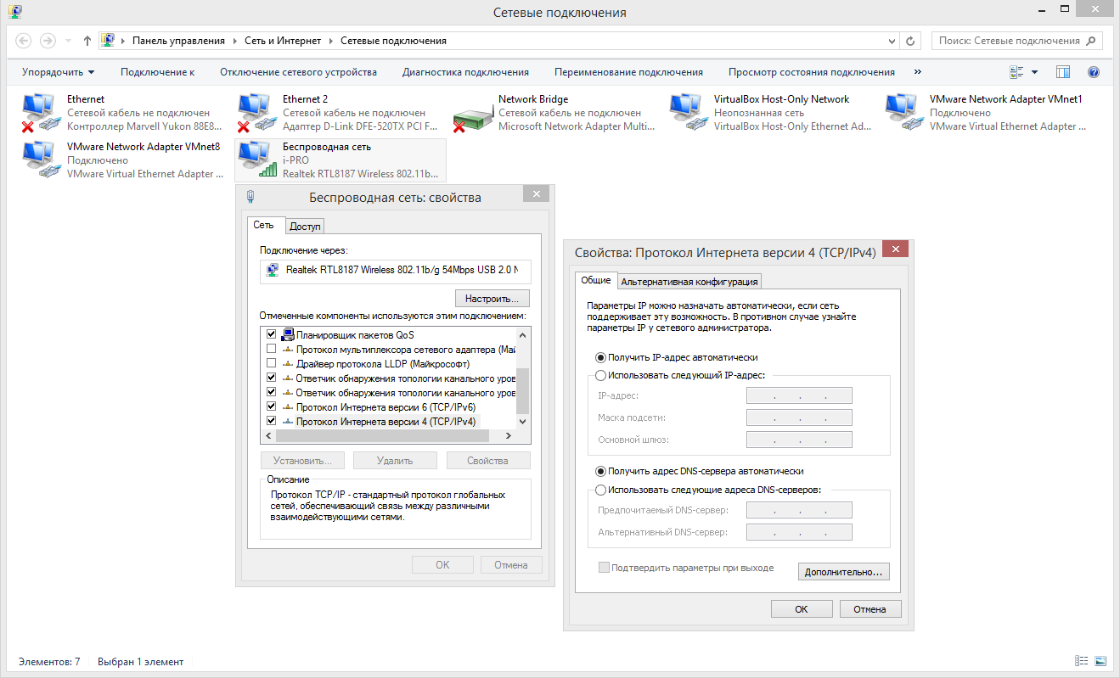Viewport: 1120px width, 678px height.
Task: Select Получить IP-адрес автоматически
Action: click(601, 357)
